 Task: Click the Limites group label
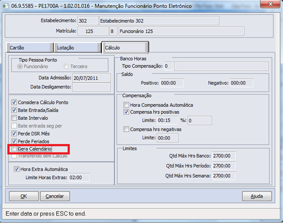click(130, 148)
